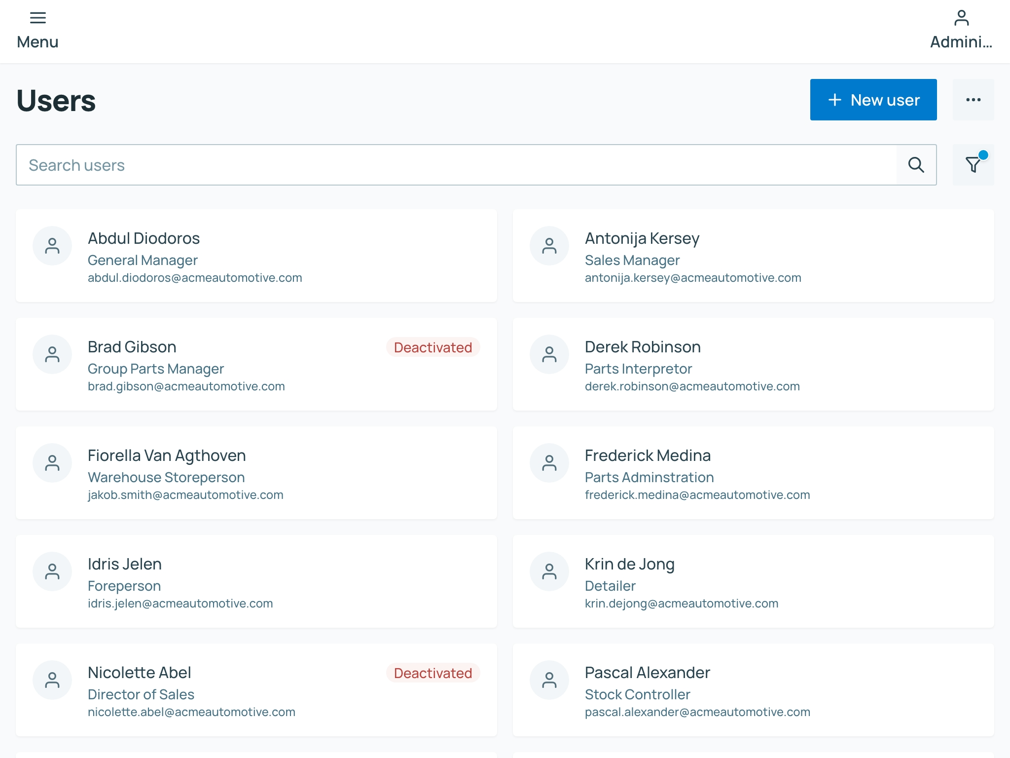The height and width of the screenshot is (758, 1010).
Task: Click the Director of Sales role
Action: click(x=141, y=694)
